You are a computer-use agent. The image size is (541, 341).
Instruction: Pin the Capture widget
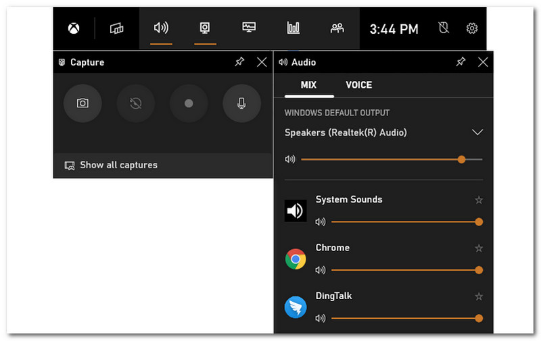click(239, 62)
